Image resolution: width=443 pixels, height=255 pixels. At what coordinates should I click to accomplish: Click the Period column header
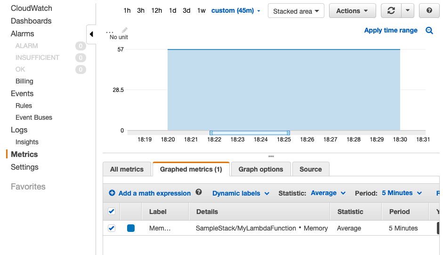400,212
